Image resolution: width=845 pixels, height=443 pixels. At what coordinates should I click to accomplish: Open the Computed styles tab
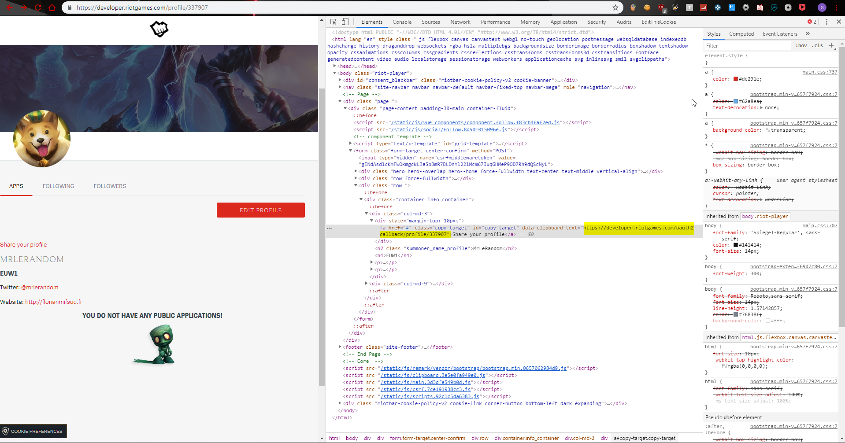click(x=741, y=33)
